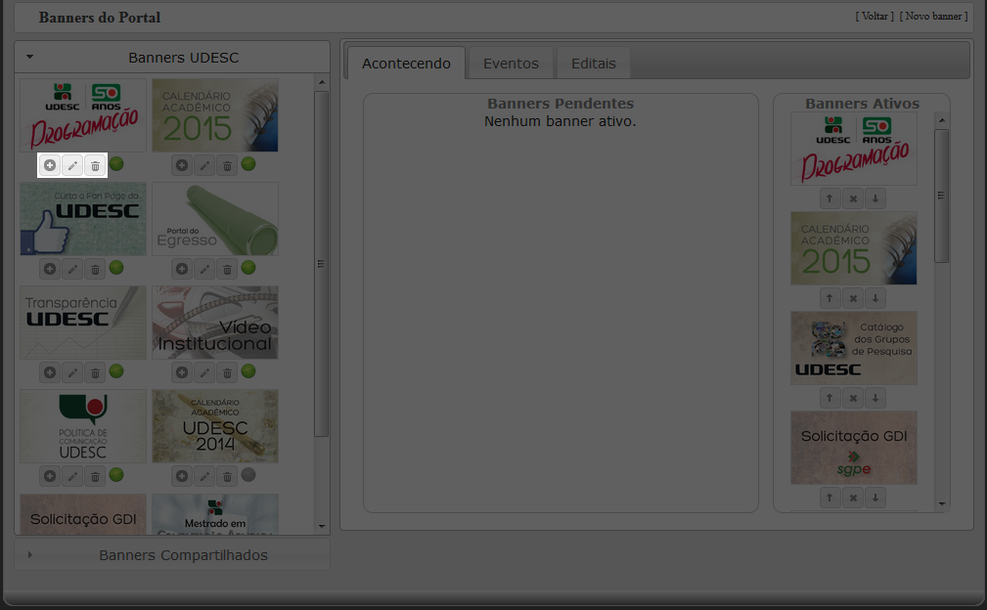Toggle the green status dot of Programação

point(116,164)
